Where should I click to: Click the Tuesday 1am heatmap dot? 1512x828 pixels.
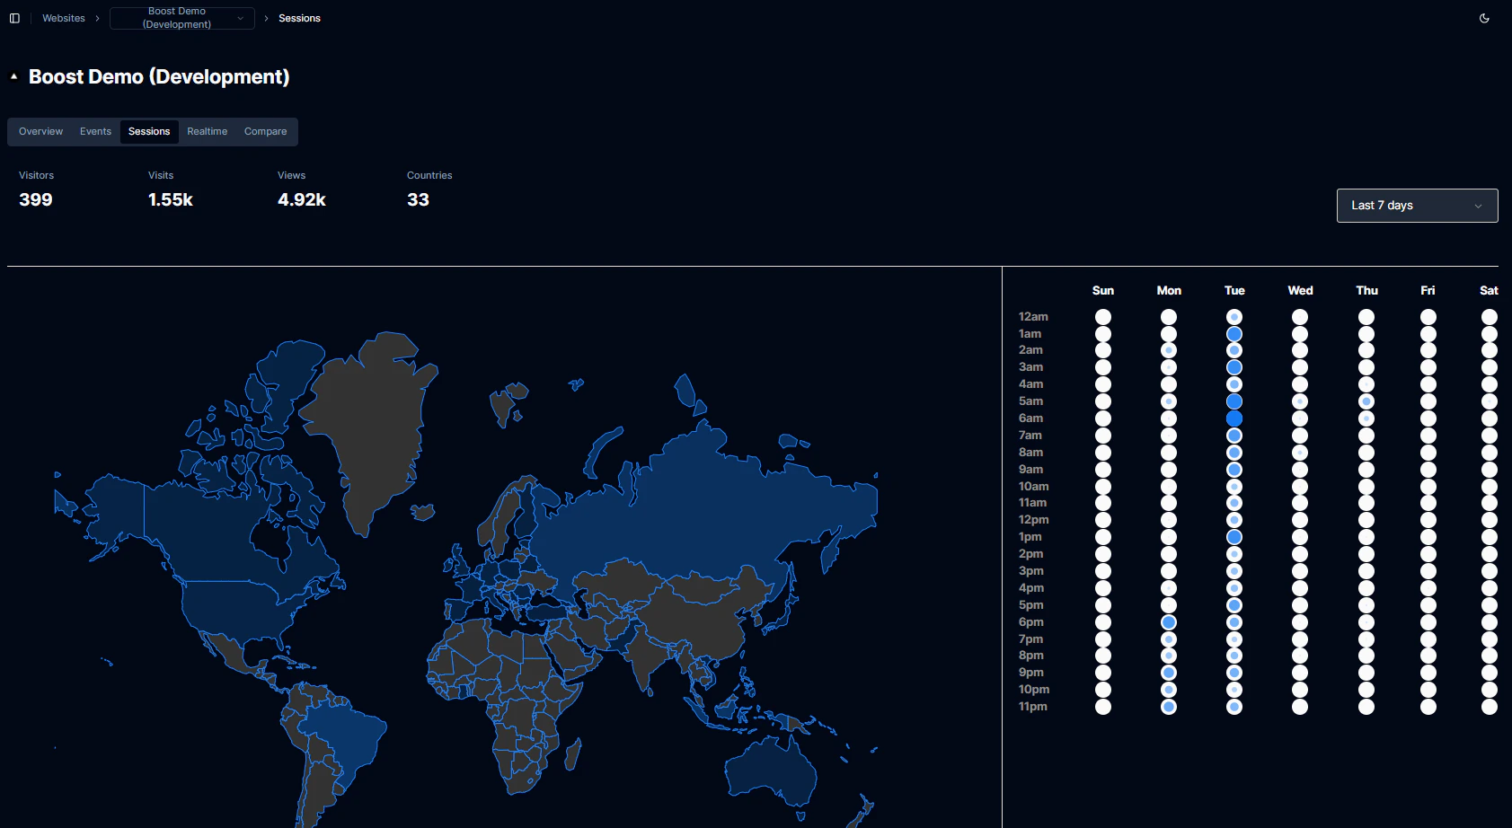tap(1234, 334)
